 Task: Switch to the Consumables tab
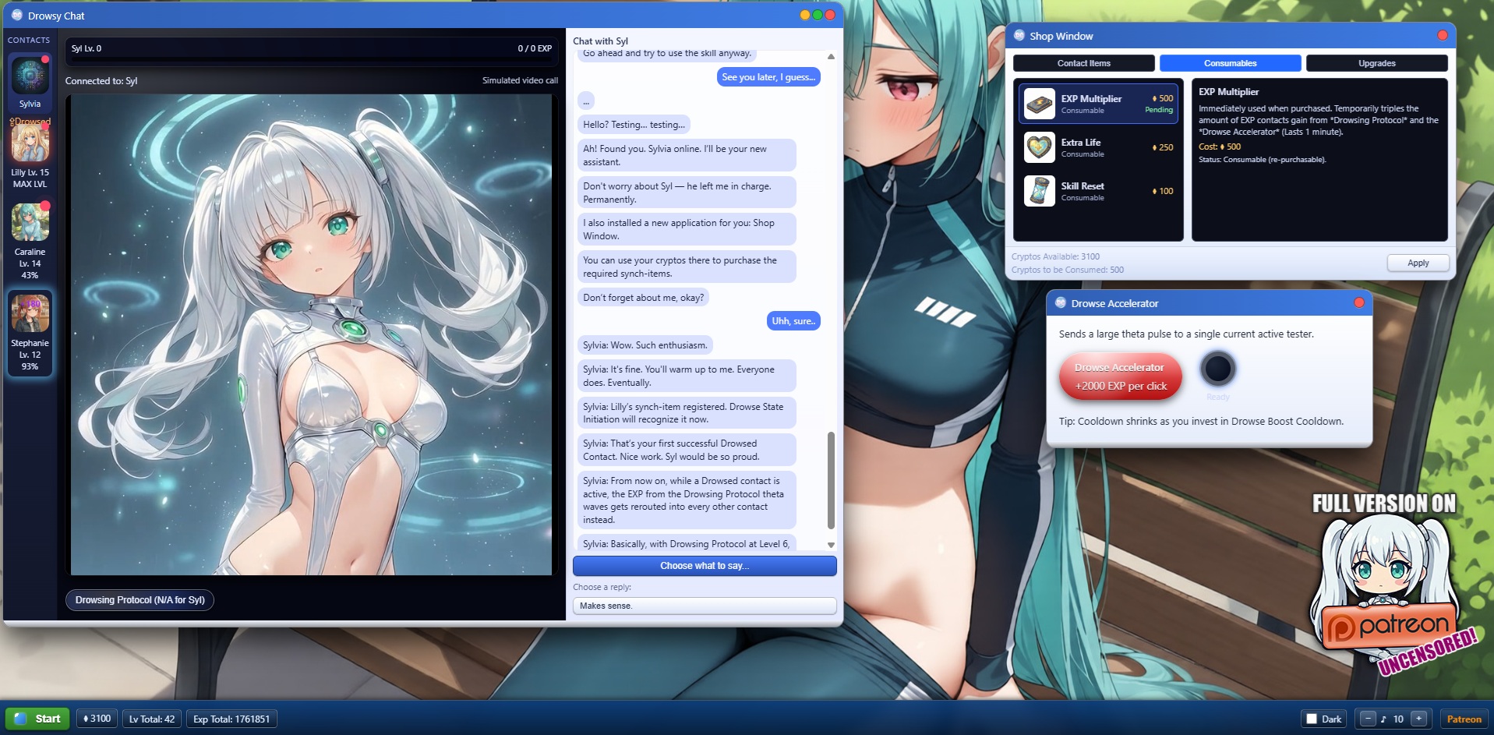tap(1230, 63)
